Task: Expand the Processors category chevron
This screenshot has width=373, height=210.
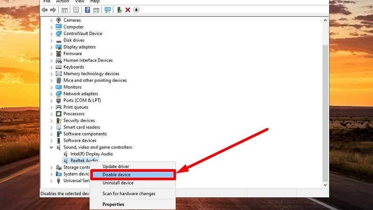Action: point(51,114)
